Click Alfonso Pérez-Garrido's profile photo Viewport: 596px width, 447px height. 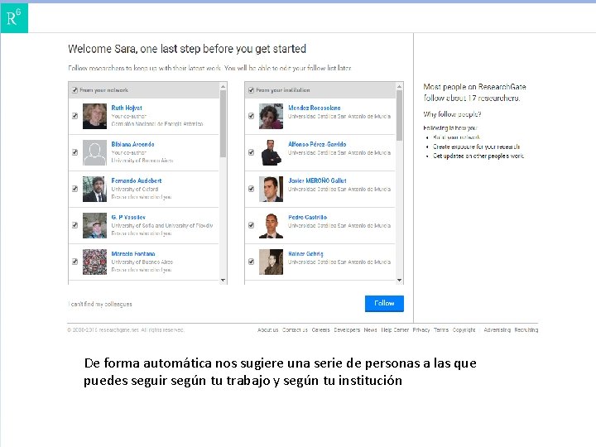coord(271,153)
